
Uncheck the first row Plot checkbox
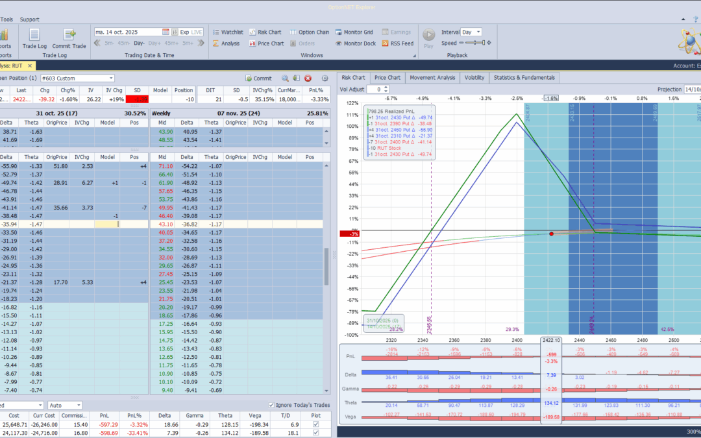coord(316,424)
